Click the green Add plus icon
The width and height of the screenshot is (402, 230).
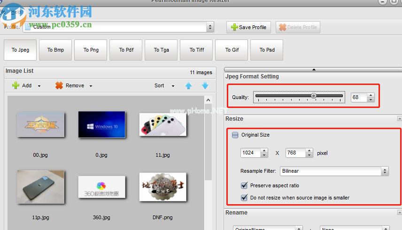[16, 85]
